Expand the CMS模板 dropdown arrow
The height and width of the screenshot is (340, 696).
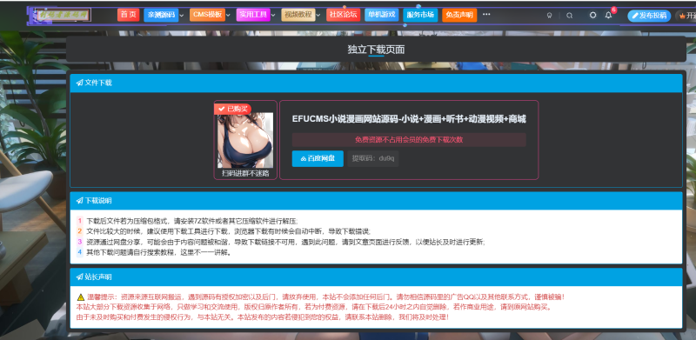(x=228, y=15)
